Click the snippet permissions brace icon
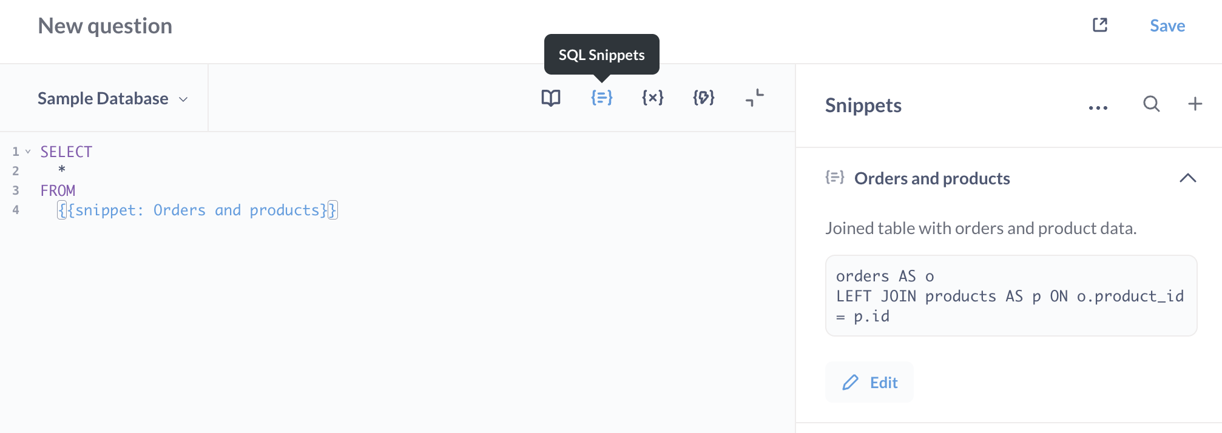The width and height of the screenshot is (1222, 433). point(703,97)
